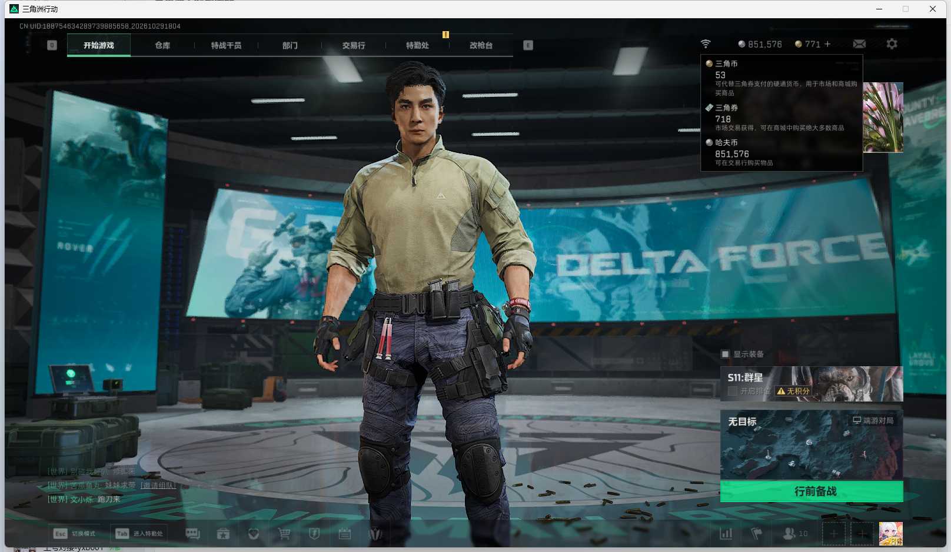
Task: Add teammate in second empty slot
Action: (x=862, y=534)
